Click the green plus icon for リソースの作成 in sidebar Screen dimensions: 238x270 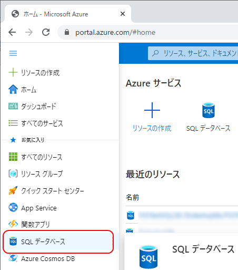point(13,72)
